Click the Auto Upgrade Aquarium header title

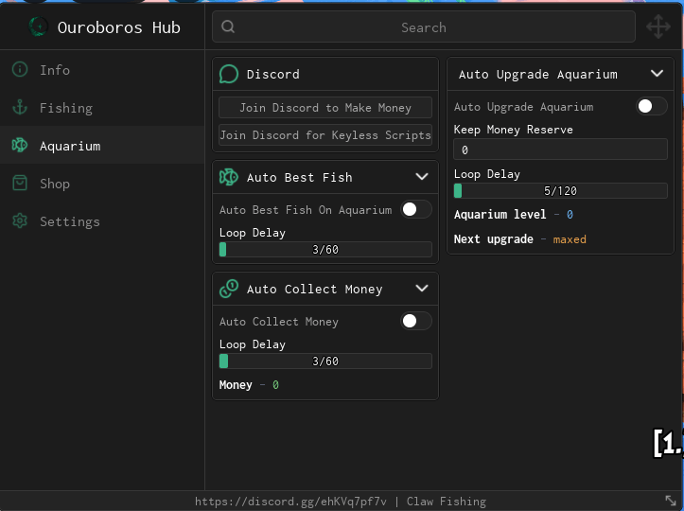(x=538, y=74)
